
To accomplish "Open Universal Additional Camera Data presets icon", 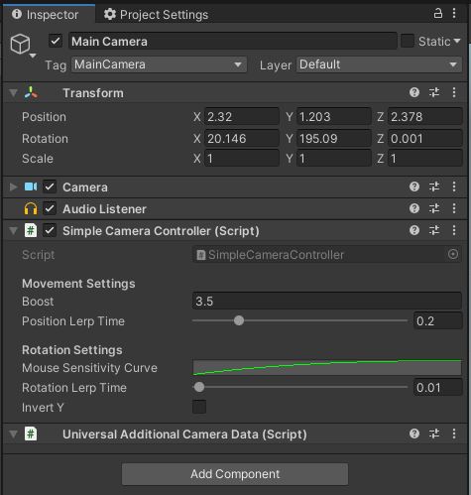I will 434,433.
